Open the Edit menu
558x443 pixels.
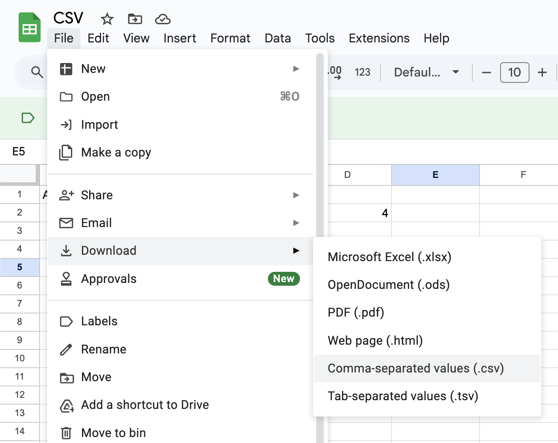pyautogui.click(x=98, y=38)
